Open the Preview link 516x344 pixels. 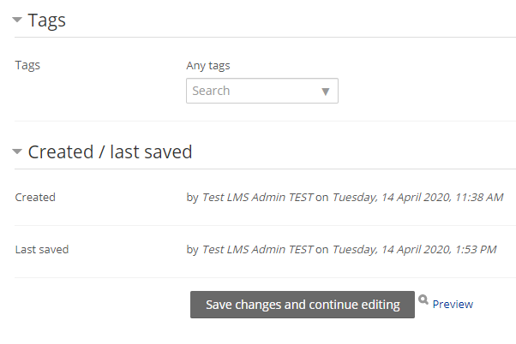453,305
